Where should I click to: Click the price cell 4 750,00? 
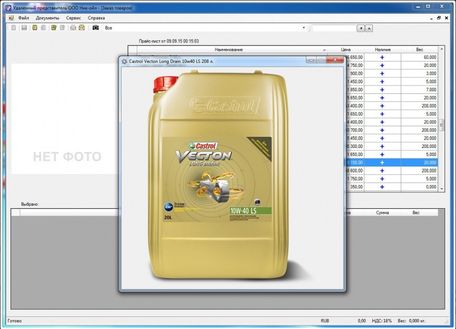354,65
